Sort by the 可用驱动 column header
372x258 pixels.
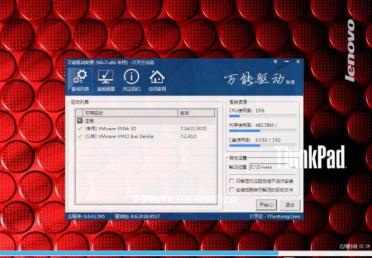[x=130, y=113]
